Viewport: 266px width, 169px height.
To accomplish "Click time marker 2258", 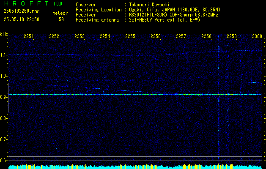I will tap(206, 36).
